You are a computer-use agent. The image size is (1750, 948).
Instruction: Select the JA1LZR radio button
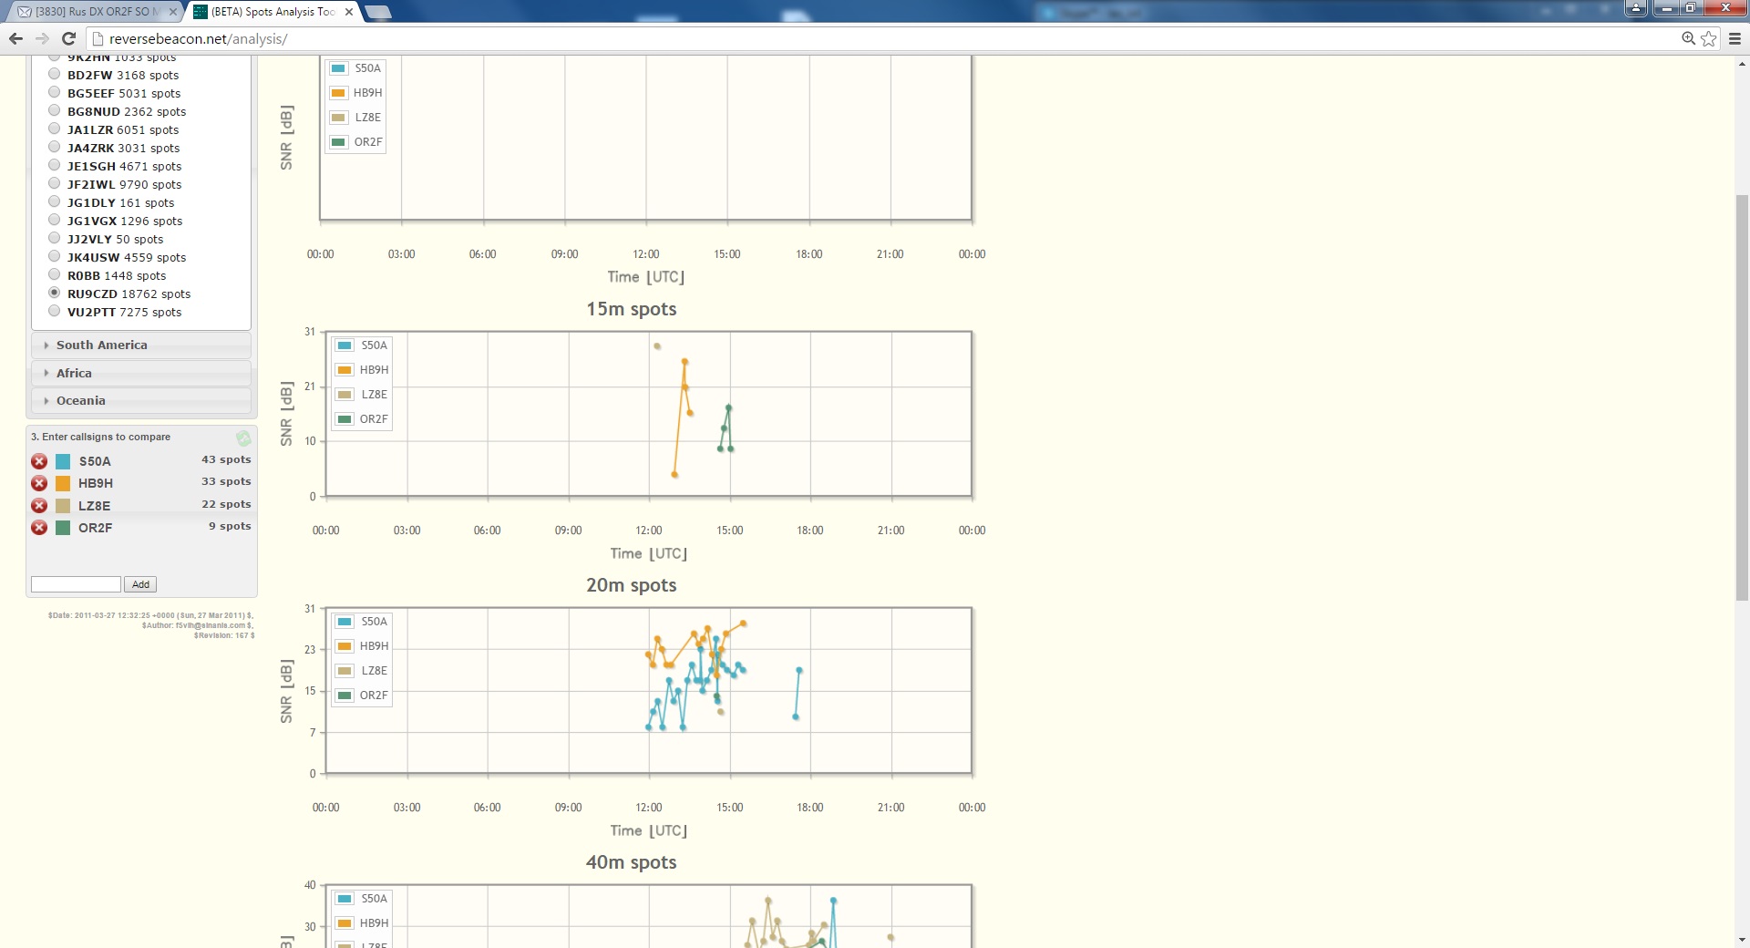(55, 129)
